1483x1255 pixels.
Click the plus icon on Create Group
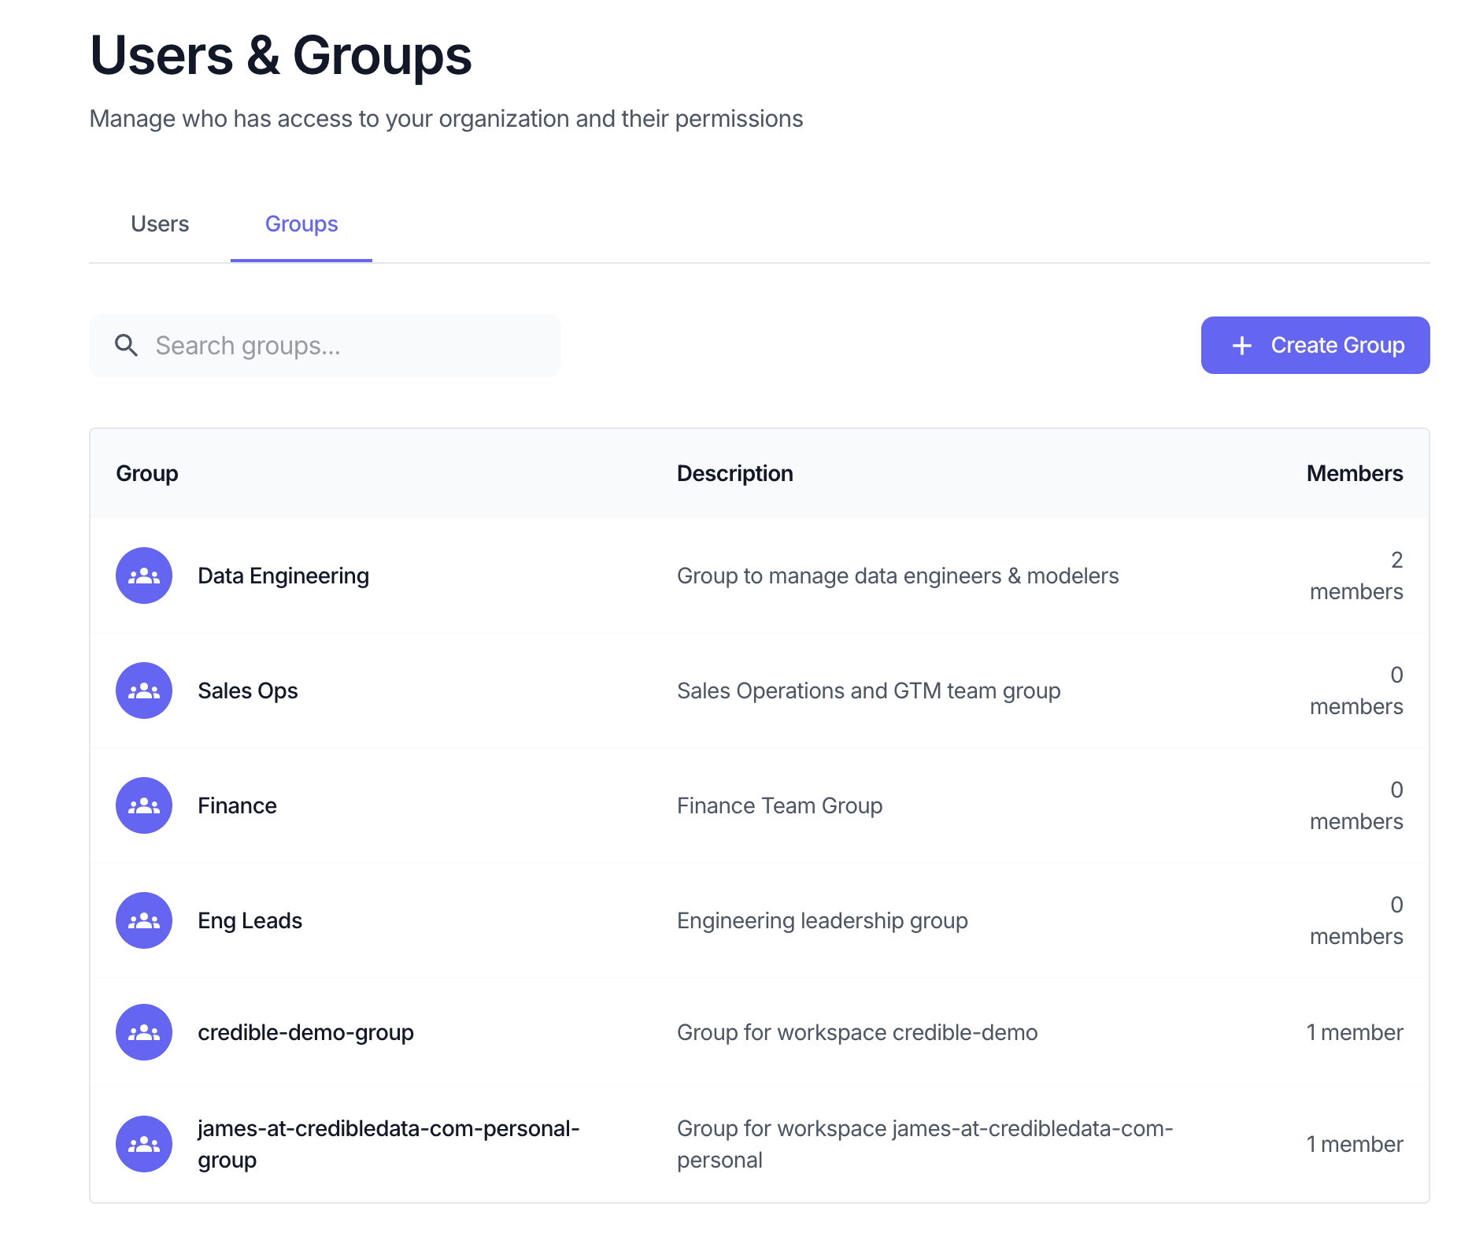click(x=1242, y=346)
